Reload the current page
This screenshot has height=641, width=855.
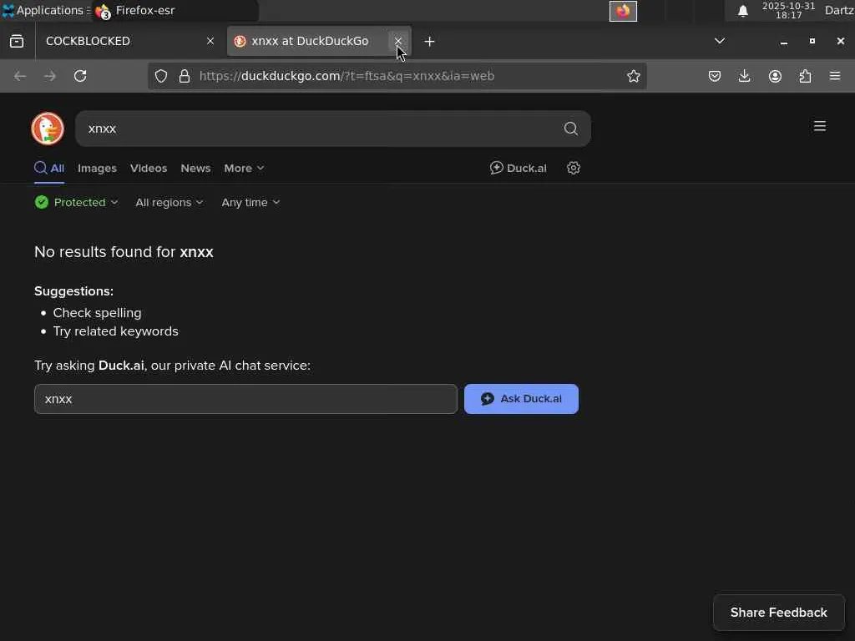tap(80, 76)
